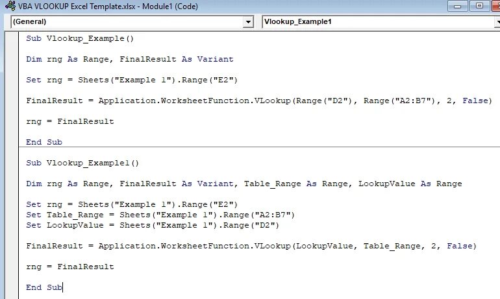Place cursor on Sub Vlookup_Example1() line

82,163
